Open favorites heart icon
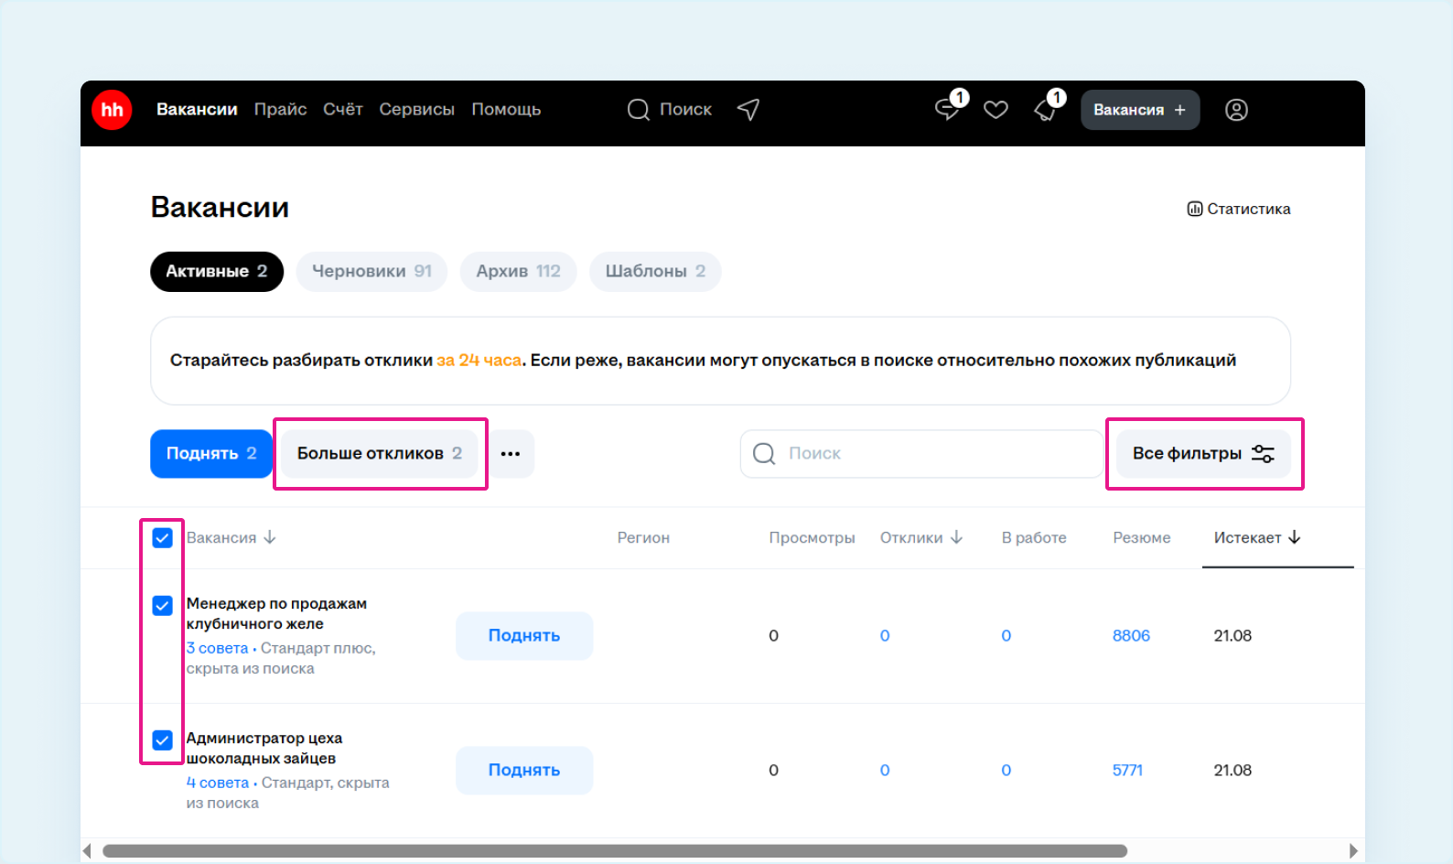Screen dimensions: 1453x864 pyautogui.click(x=996, y=110)
